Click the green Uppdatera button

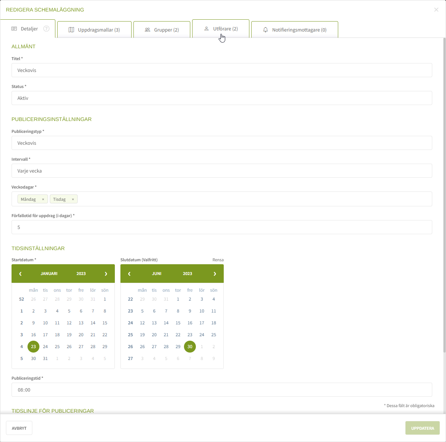(422, 428)
